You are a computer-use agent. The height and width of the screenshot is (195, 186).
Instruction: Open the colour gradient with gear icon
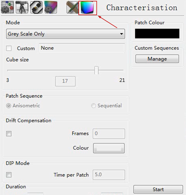point(51,7)
